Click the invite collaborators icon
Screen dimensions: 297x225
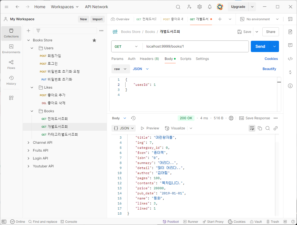click(x=189, y=7)
